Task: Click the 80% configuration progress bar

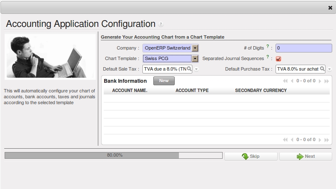Action: pyautogui.click(x=113, y=155)
